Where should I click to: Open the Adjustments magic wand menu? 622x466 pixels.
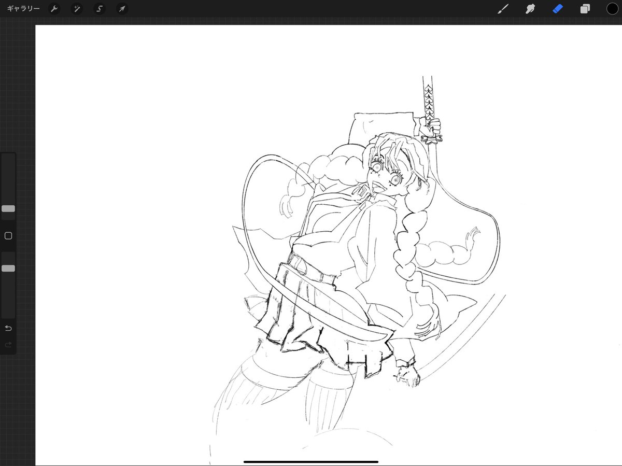(x=77, y=9)
